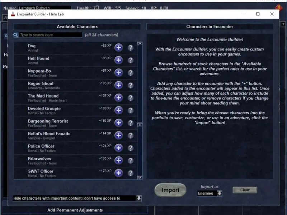The image size is (287, 215).
Task: Click the character list scrollbar thumb
Action: [140, 125]
